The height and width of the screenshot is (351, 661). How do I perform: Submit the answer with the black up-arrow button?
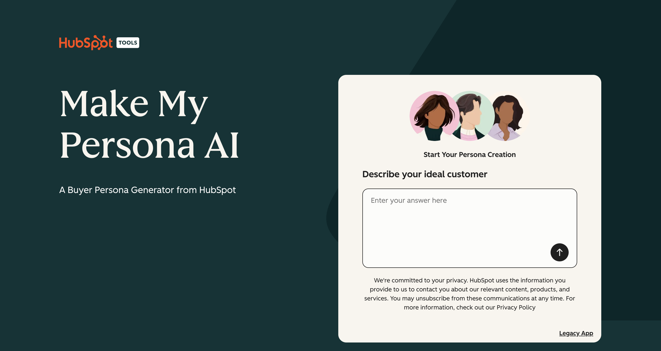point(559,252)
